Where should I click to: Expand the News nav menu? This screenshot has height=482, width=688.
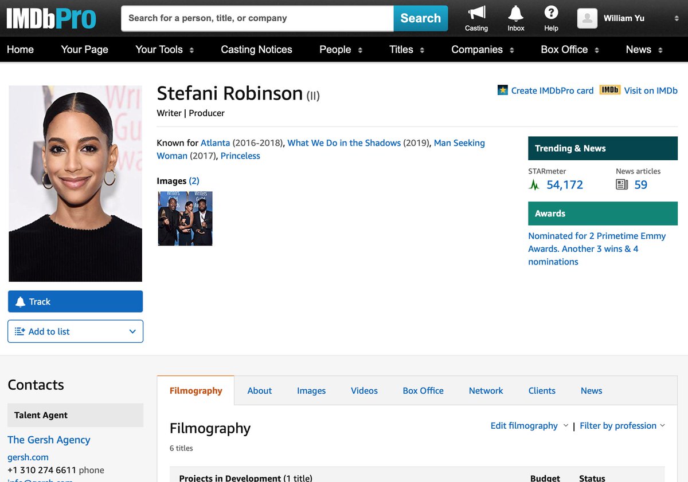660,50
